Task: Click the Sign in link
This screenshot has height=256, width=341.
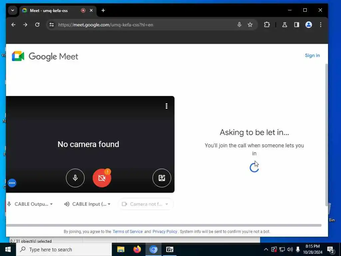Action: coord(312,55)
